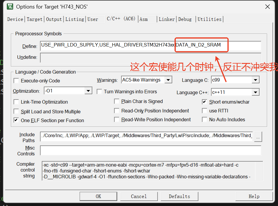
Task: Enable Split Load and Store Multiple
Action: (x=16, y=112)
